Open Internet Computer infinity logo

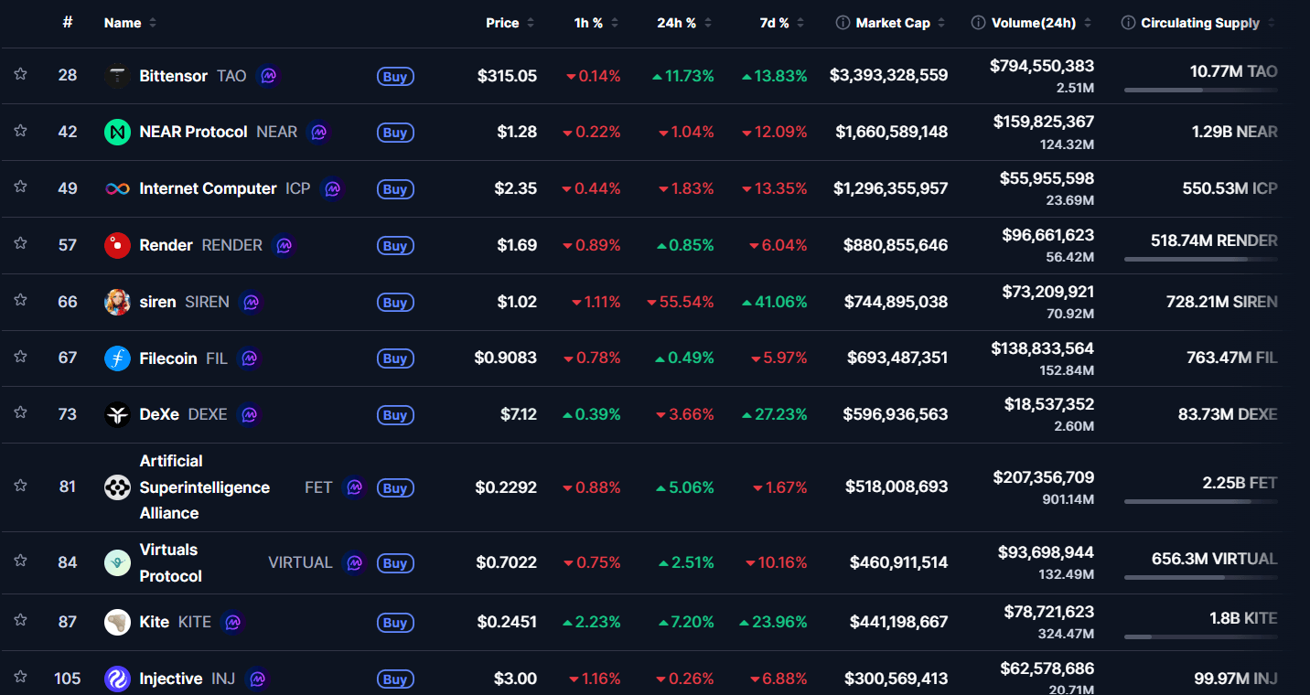(x=117, y=189)
